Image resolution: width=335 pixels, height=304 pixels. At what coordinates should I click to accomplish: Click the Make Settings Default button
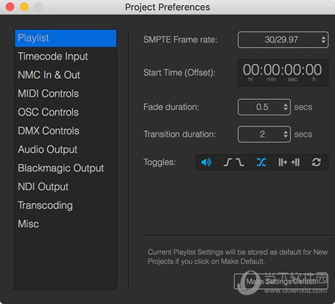pos(281,281)
